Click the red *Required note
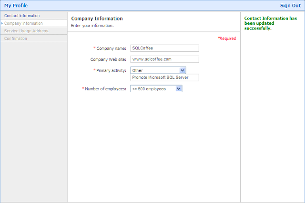Viewport: 305px width, 203px height. (227, 39)
